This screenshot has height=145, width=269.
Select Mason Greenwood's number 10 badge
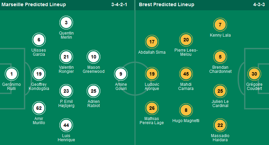click(94, 57)
